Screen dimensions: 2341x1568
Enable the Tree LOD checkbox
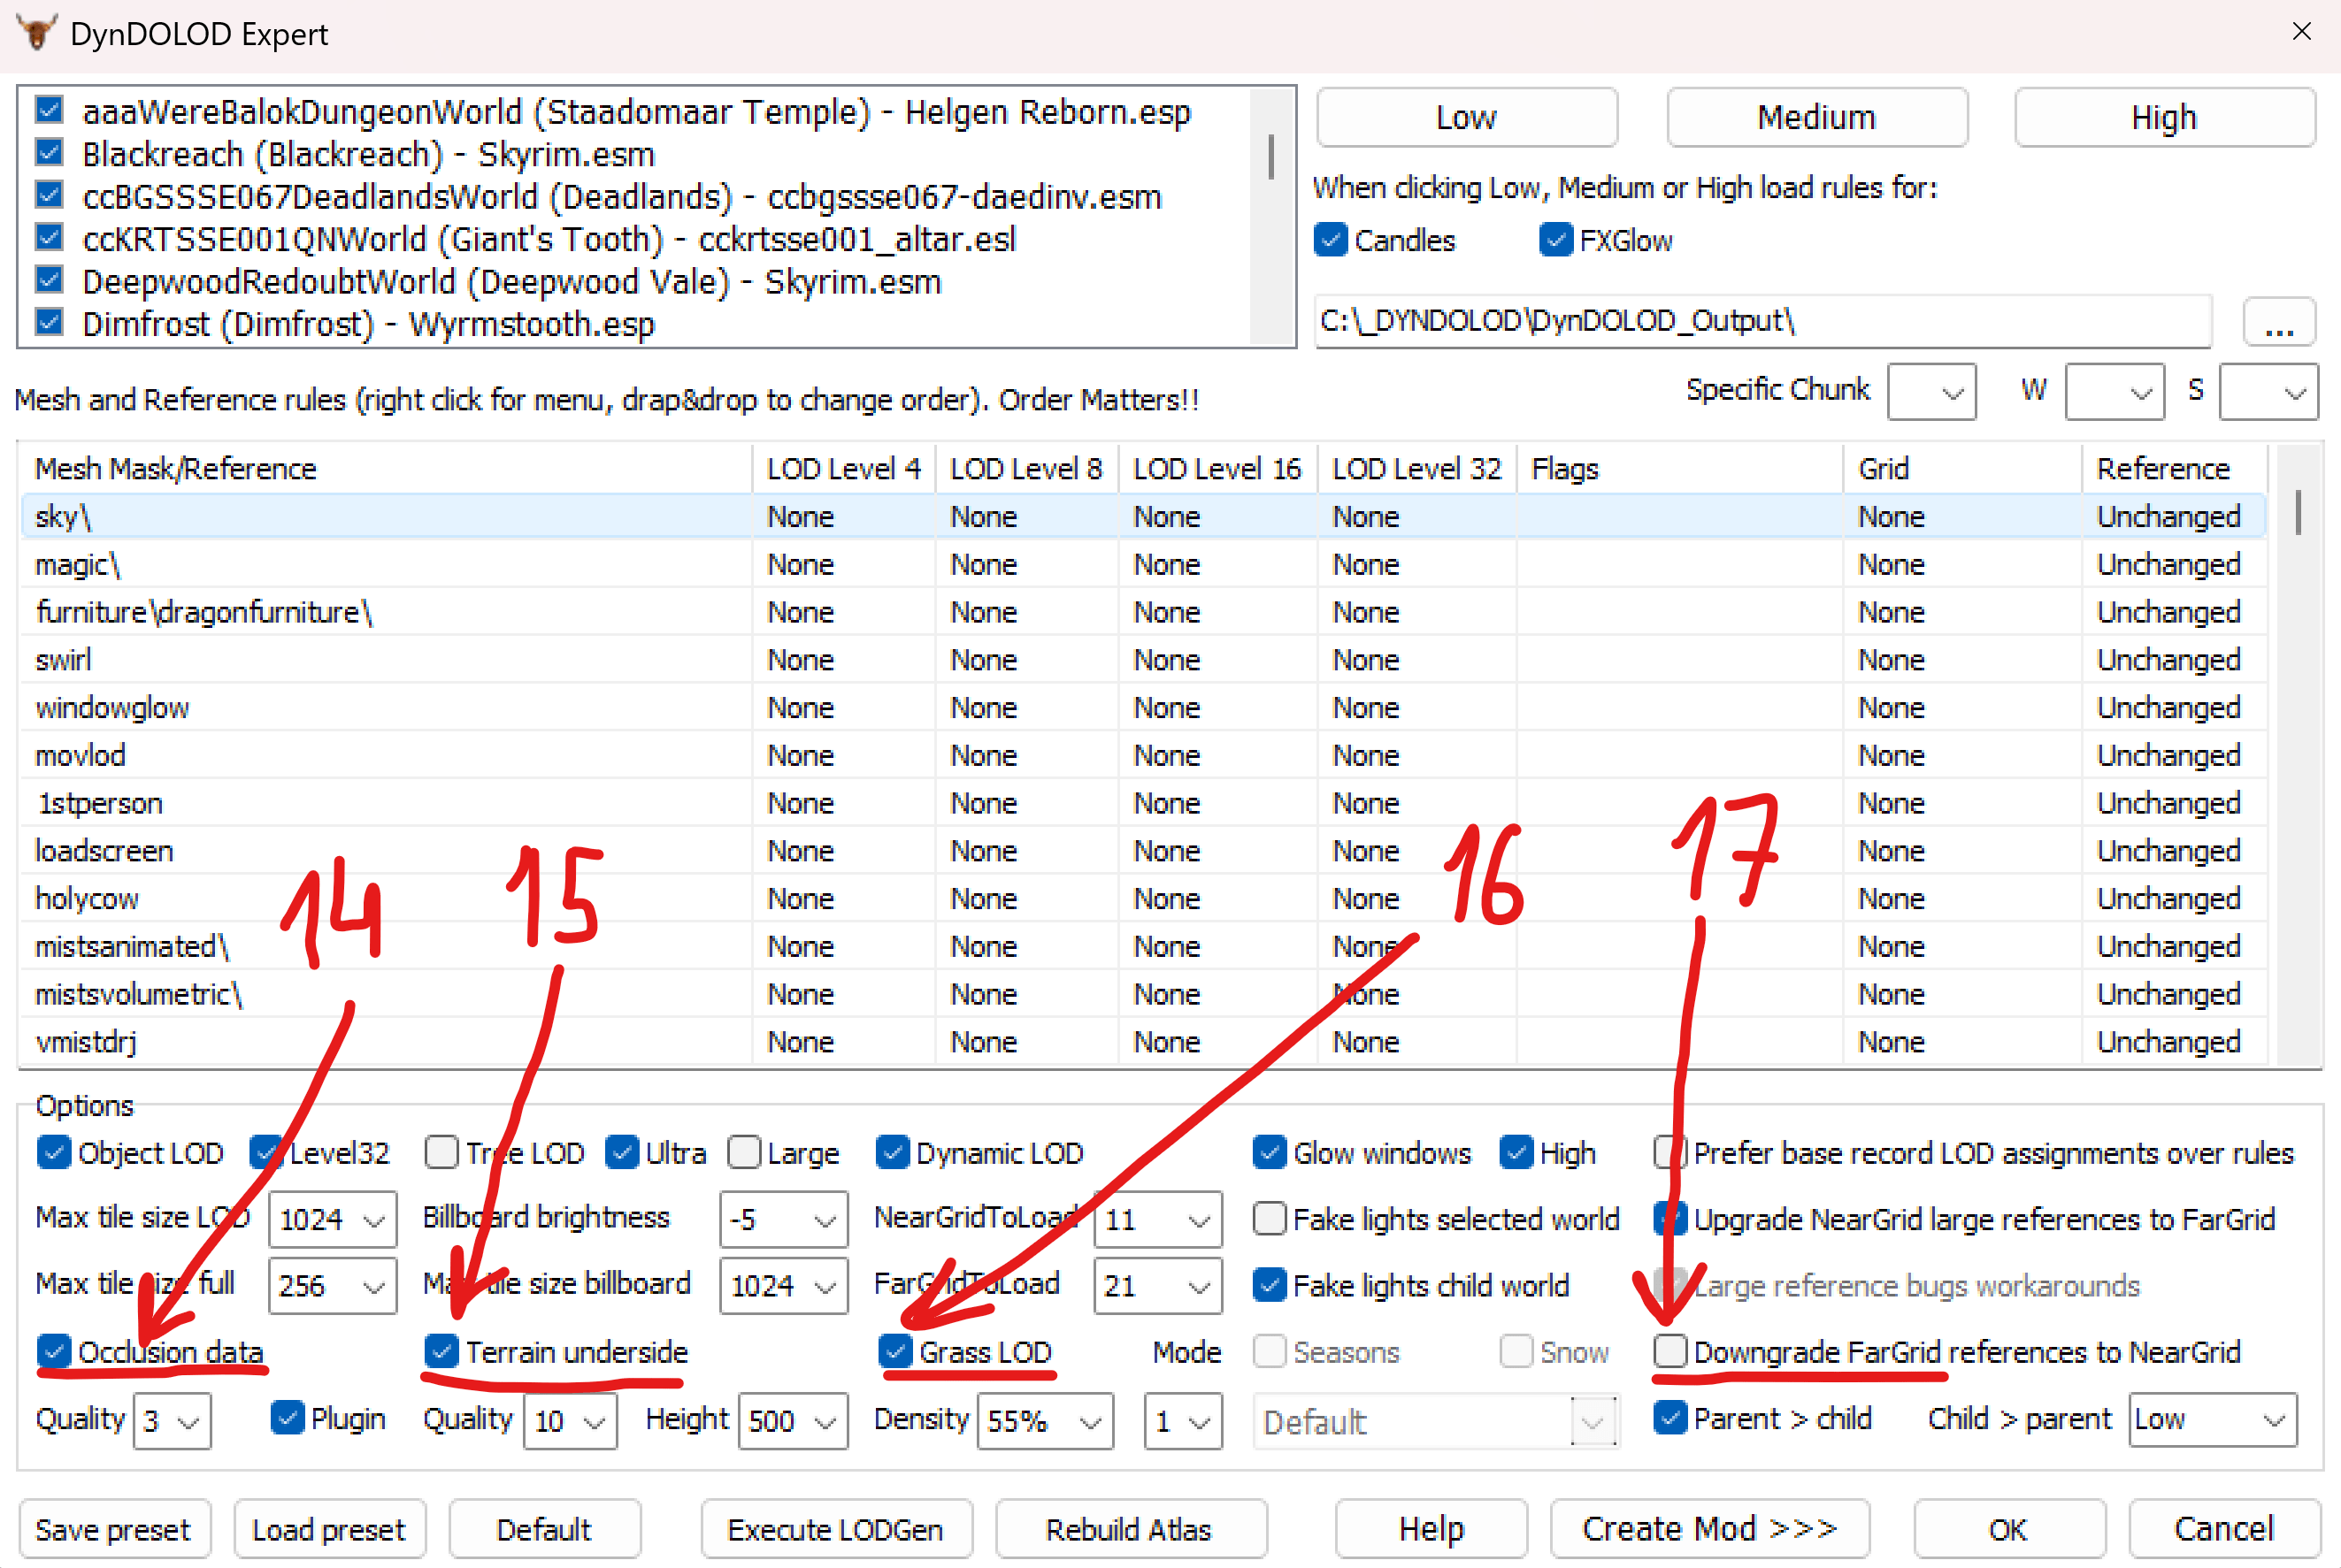point(441,1152)
